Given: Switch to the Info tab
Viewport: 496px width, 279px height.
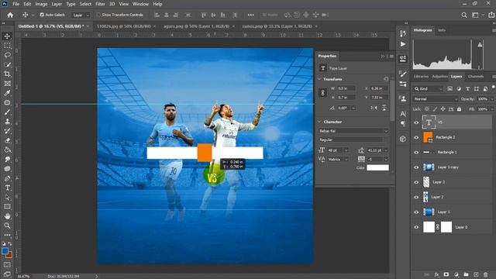Looking at the screenshot, I should [x=442, y=30].
